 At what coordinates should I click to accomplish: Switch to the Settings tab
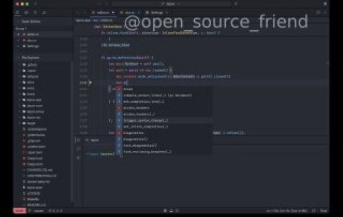156,13
